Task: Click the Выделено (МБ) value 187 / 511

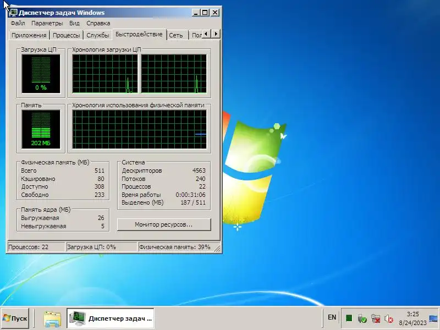Action: 193,202
